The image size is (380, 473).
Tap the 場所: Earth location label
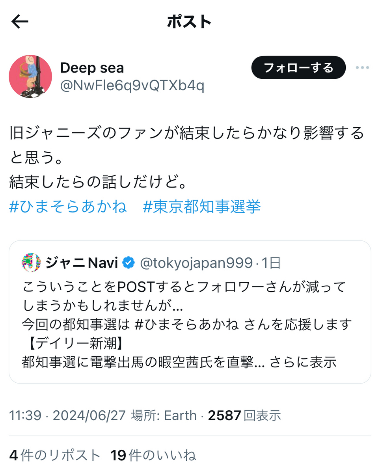[x=164, y=415]
